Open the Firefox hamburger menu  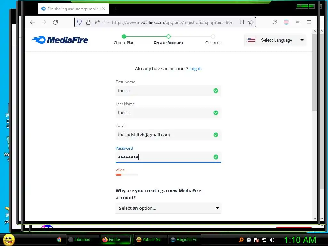(x=309, y=22)
